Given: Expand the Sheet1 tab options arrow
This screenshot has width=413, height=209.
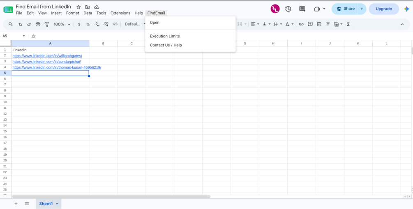Looking at the screenshot, I should 57,204.
